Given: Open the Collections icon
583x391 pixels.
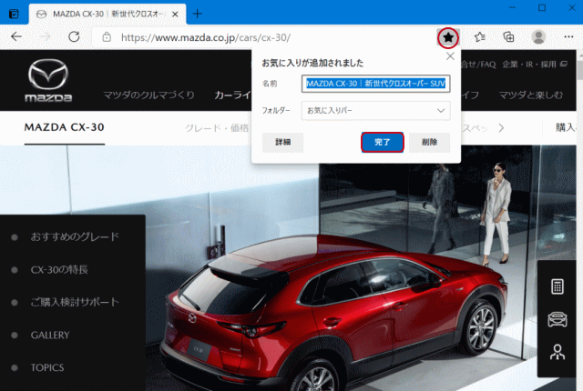Looking at the screenshot, I should (508, 37).
